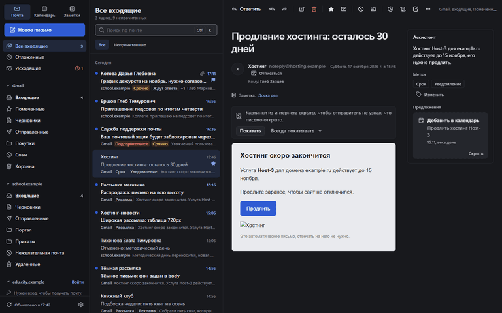Delete the email with red trash icon
Image resolution: width=502 pixels, height=313 pixels.
click(x=314, y=9)
